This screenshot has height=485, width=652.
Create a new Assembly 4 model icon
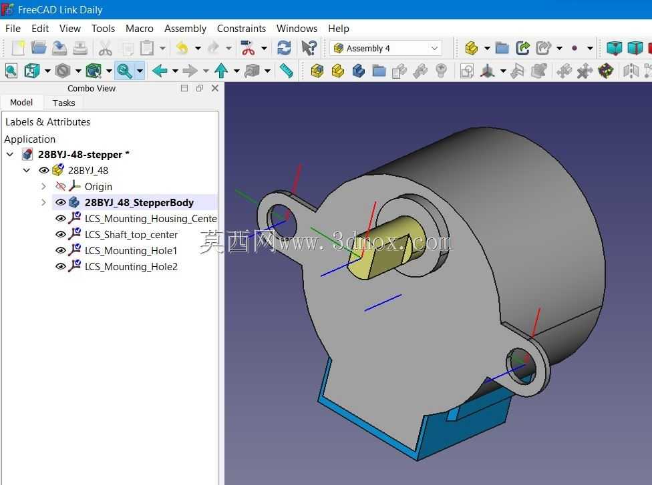pos(317,71)
